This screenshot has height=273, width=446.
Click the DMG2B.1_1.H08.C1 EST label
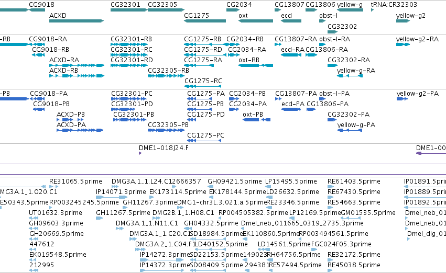[183, 213]
